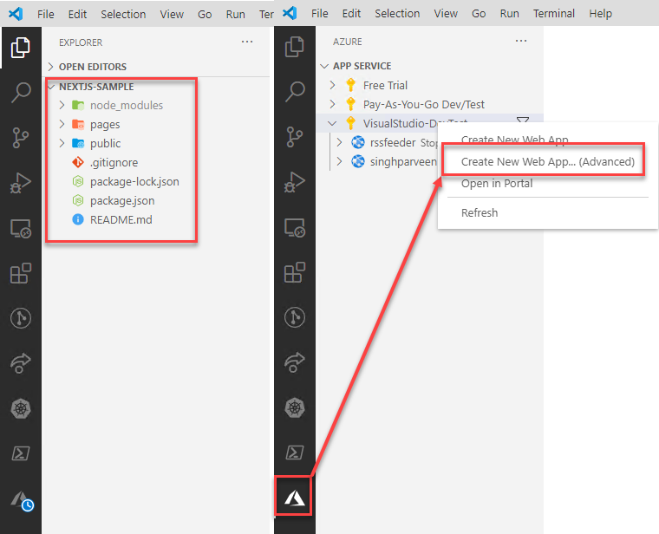Open Git Graph icon in right window
Screen dimensions: 659x534
tap(294, 317)
